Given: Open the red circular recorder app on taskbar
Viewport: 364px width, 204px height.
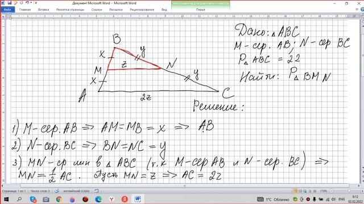Looking at the screenshot, I should 85,199.
